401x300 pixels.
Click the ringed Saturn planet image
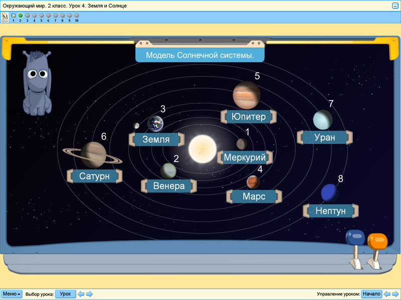93,155
